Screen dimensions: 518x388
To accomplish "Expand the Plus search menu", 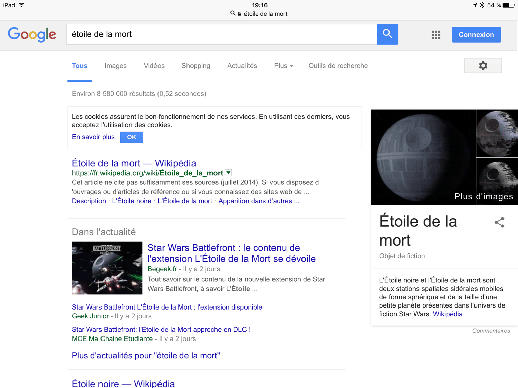I will [x=283, y=66].
